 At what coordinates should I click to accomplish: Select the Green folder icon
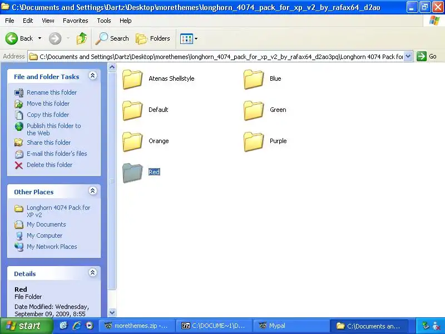click(x=254, y=110)
